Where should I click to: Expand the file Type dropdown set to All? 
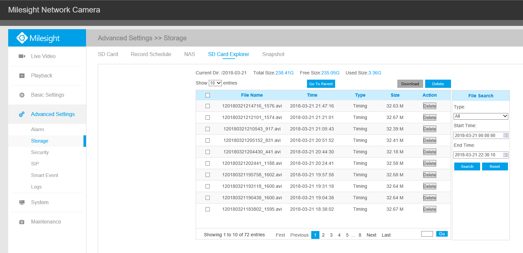pos(480,116)
